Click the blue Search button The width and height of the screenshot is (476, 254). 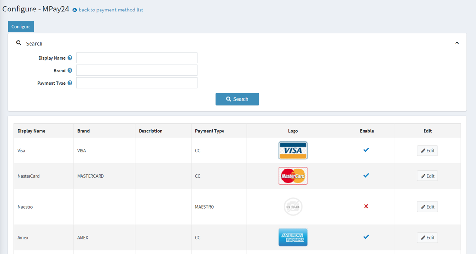point(237,99)
